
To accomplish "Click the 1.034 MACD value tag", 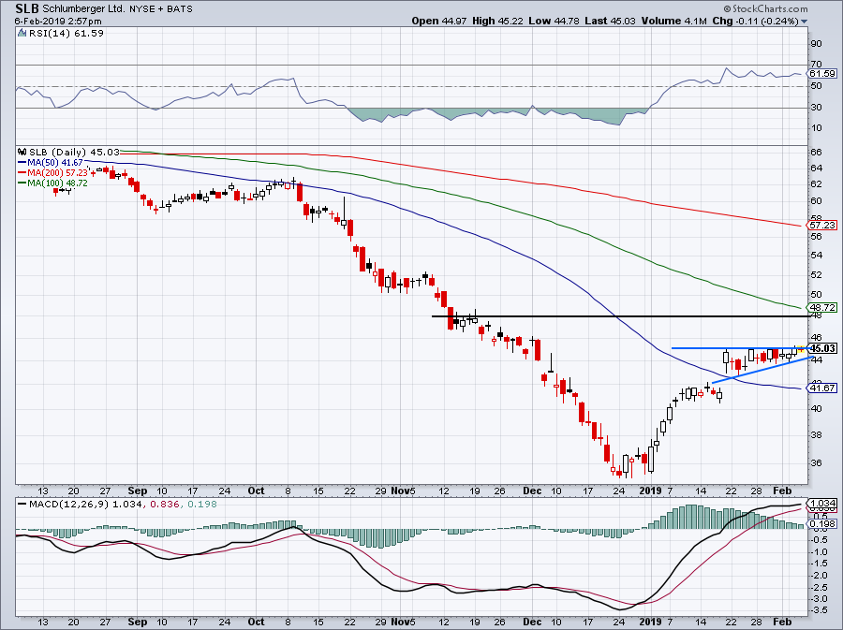I will point(821,505).
